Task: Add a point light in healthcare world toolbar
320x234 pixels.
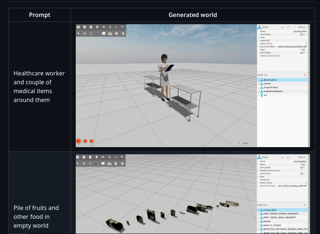Action: [x=110, y=27]
